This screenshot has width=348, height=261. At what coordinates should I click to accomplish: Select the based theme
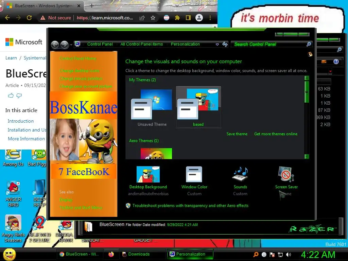click(x=198, y=107)
